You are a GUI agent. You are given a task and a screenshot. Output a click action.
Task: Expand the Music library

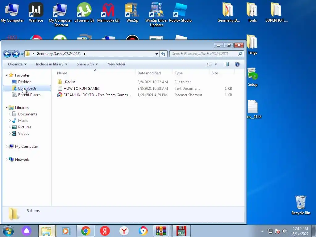tap(10, 121)
